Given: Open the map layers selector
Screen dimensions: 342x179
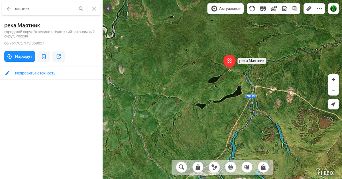Looking at the screenshot, I should tap(295, 9).
